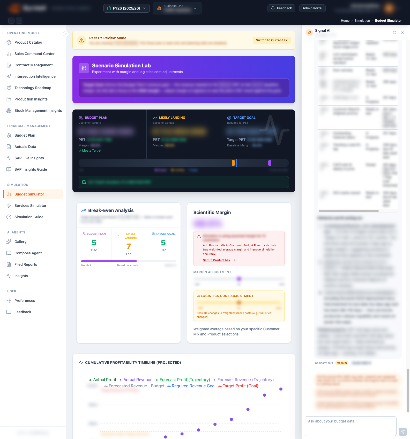This screenshot has height=439, width=410.
Task: Toggle Target Profit (Goal) legend
Action: tap(238, 386)
